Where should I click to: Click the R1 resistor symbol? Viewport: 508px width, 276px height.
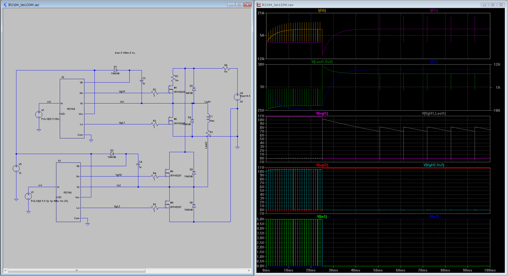(208, 134)
